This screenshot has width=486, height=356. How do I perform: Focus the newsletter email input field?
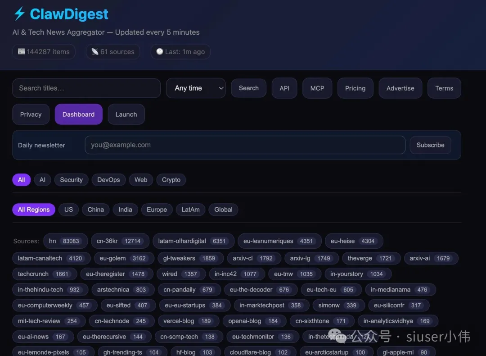coord(245,145)
